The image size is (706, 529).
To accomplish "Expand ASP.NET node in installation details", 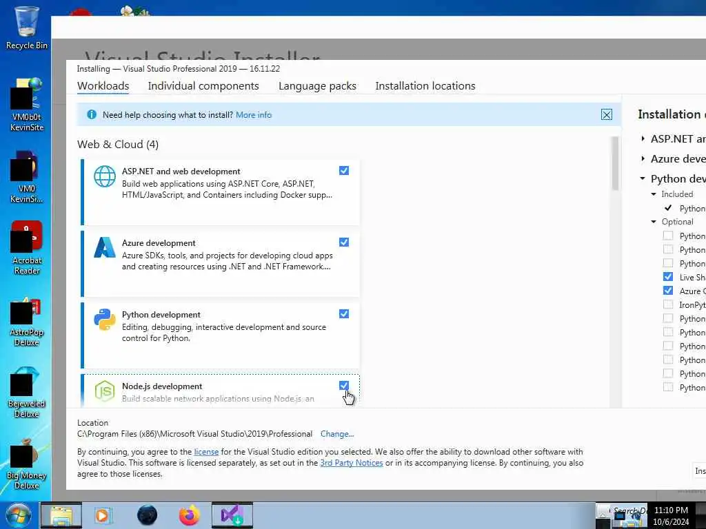I will coord(643,138).
